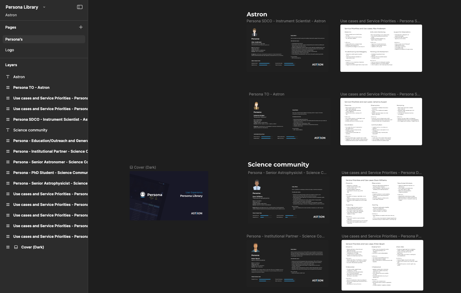Switch to the Logo page
The height and width of the screenshot is (293, 461).
click(x=10, y=50)
